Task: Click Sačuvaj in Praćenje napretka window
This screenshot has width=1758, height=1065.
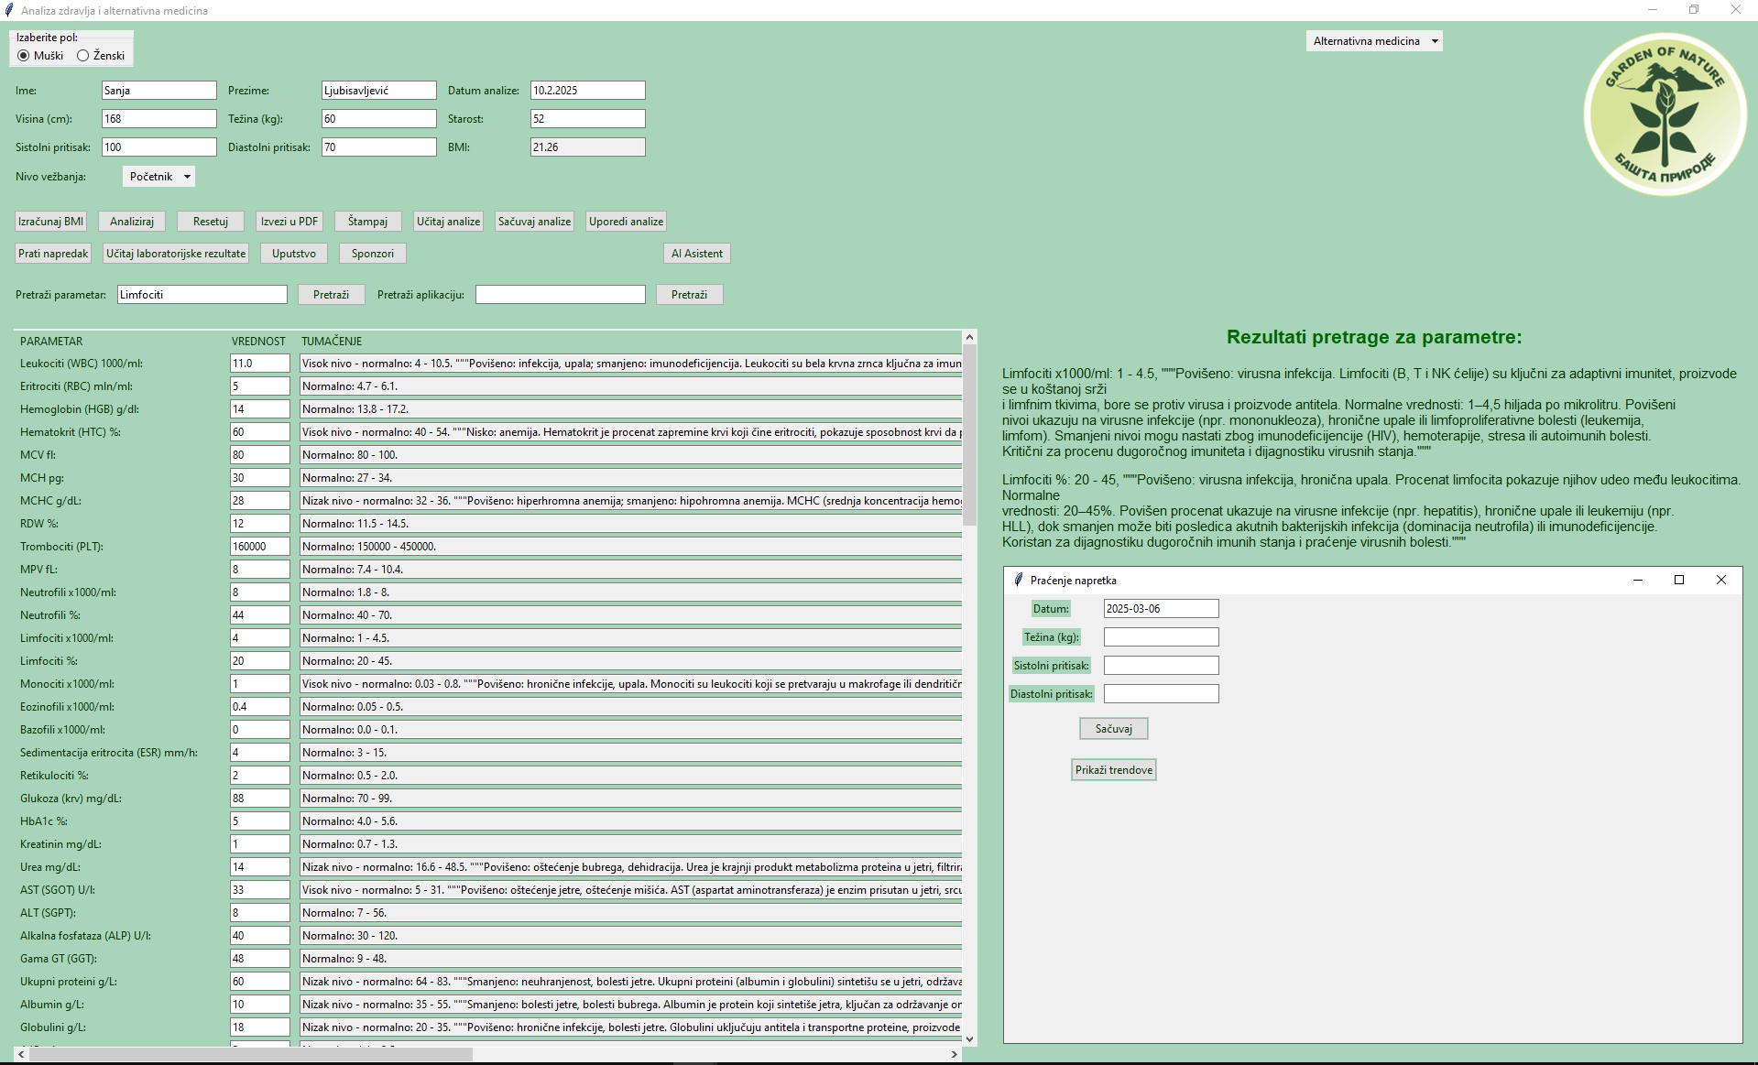Action: [1114, 729]
